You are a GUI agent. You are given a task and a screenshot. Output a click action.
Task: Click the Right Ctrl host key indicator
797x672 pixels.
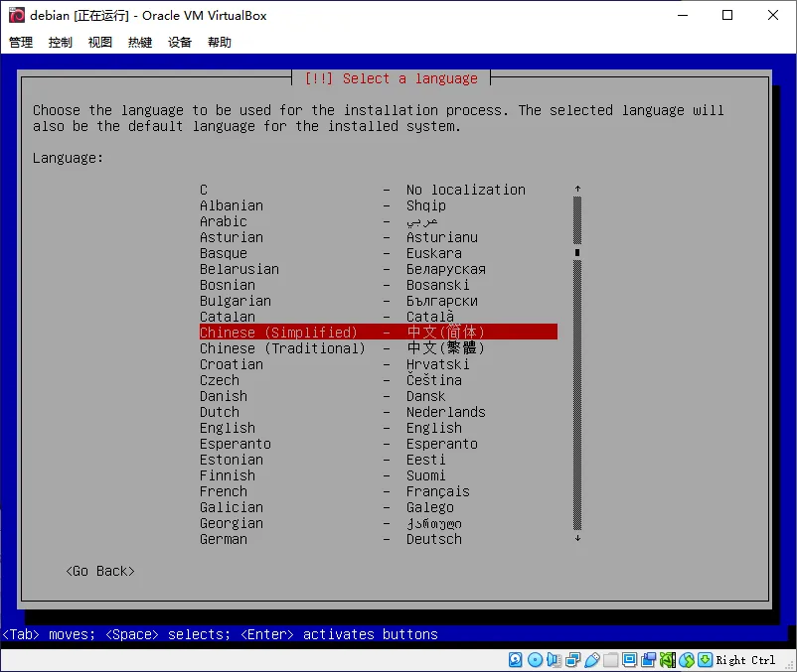(x=745, y=660)
